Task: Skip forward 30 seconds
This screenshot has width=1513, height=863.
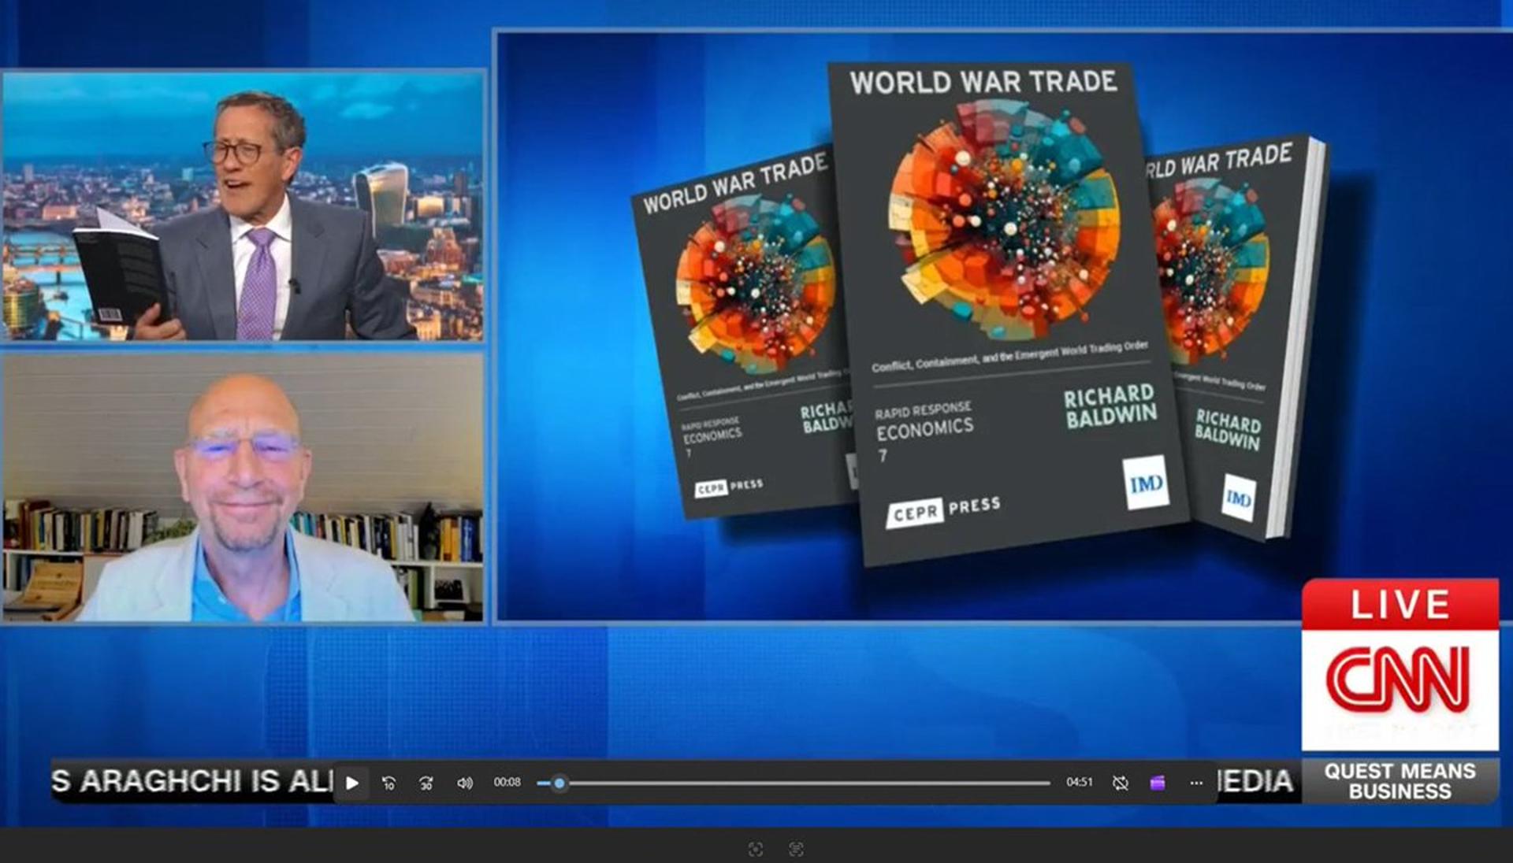Action: click(426, 783)
